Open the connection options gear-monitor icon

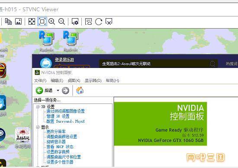[x=75, y=21]
